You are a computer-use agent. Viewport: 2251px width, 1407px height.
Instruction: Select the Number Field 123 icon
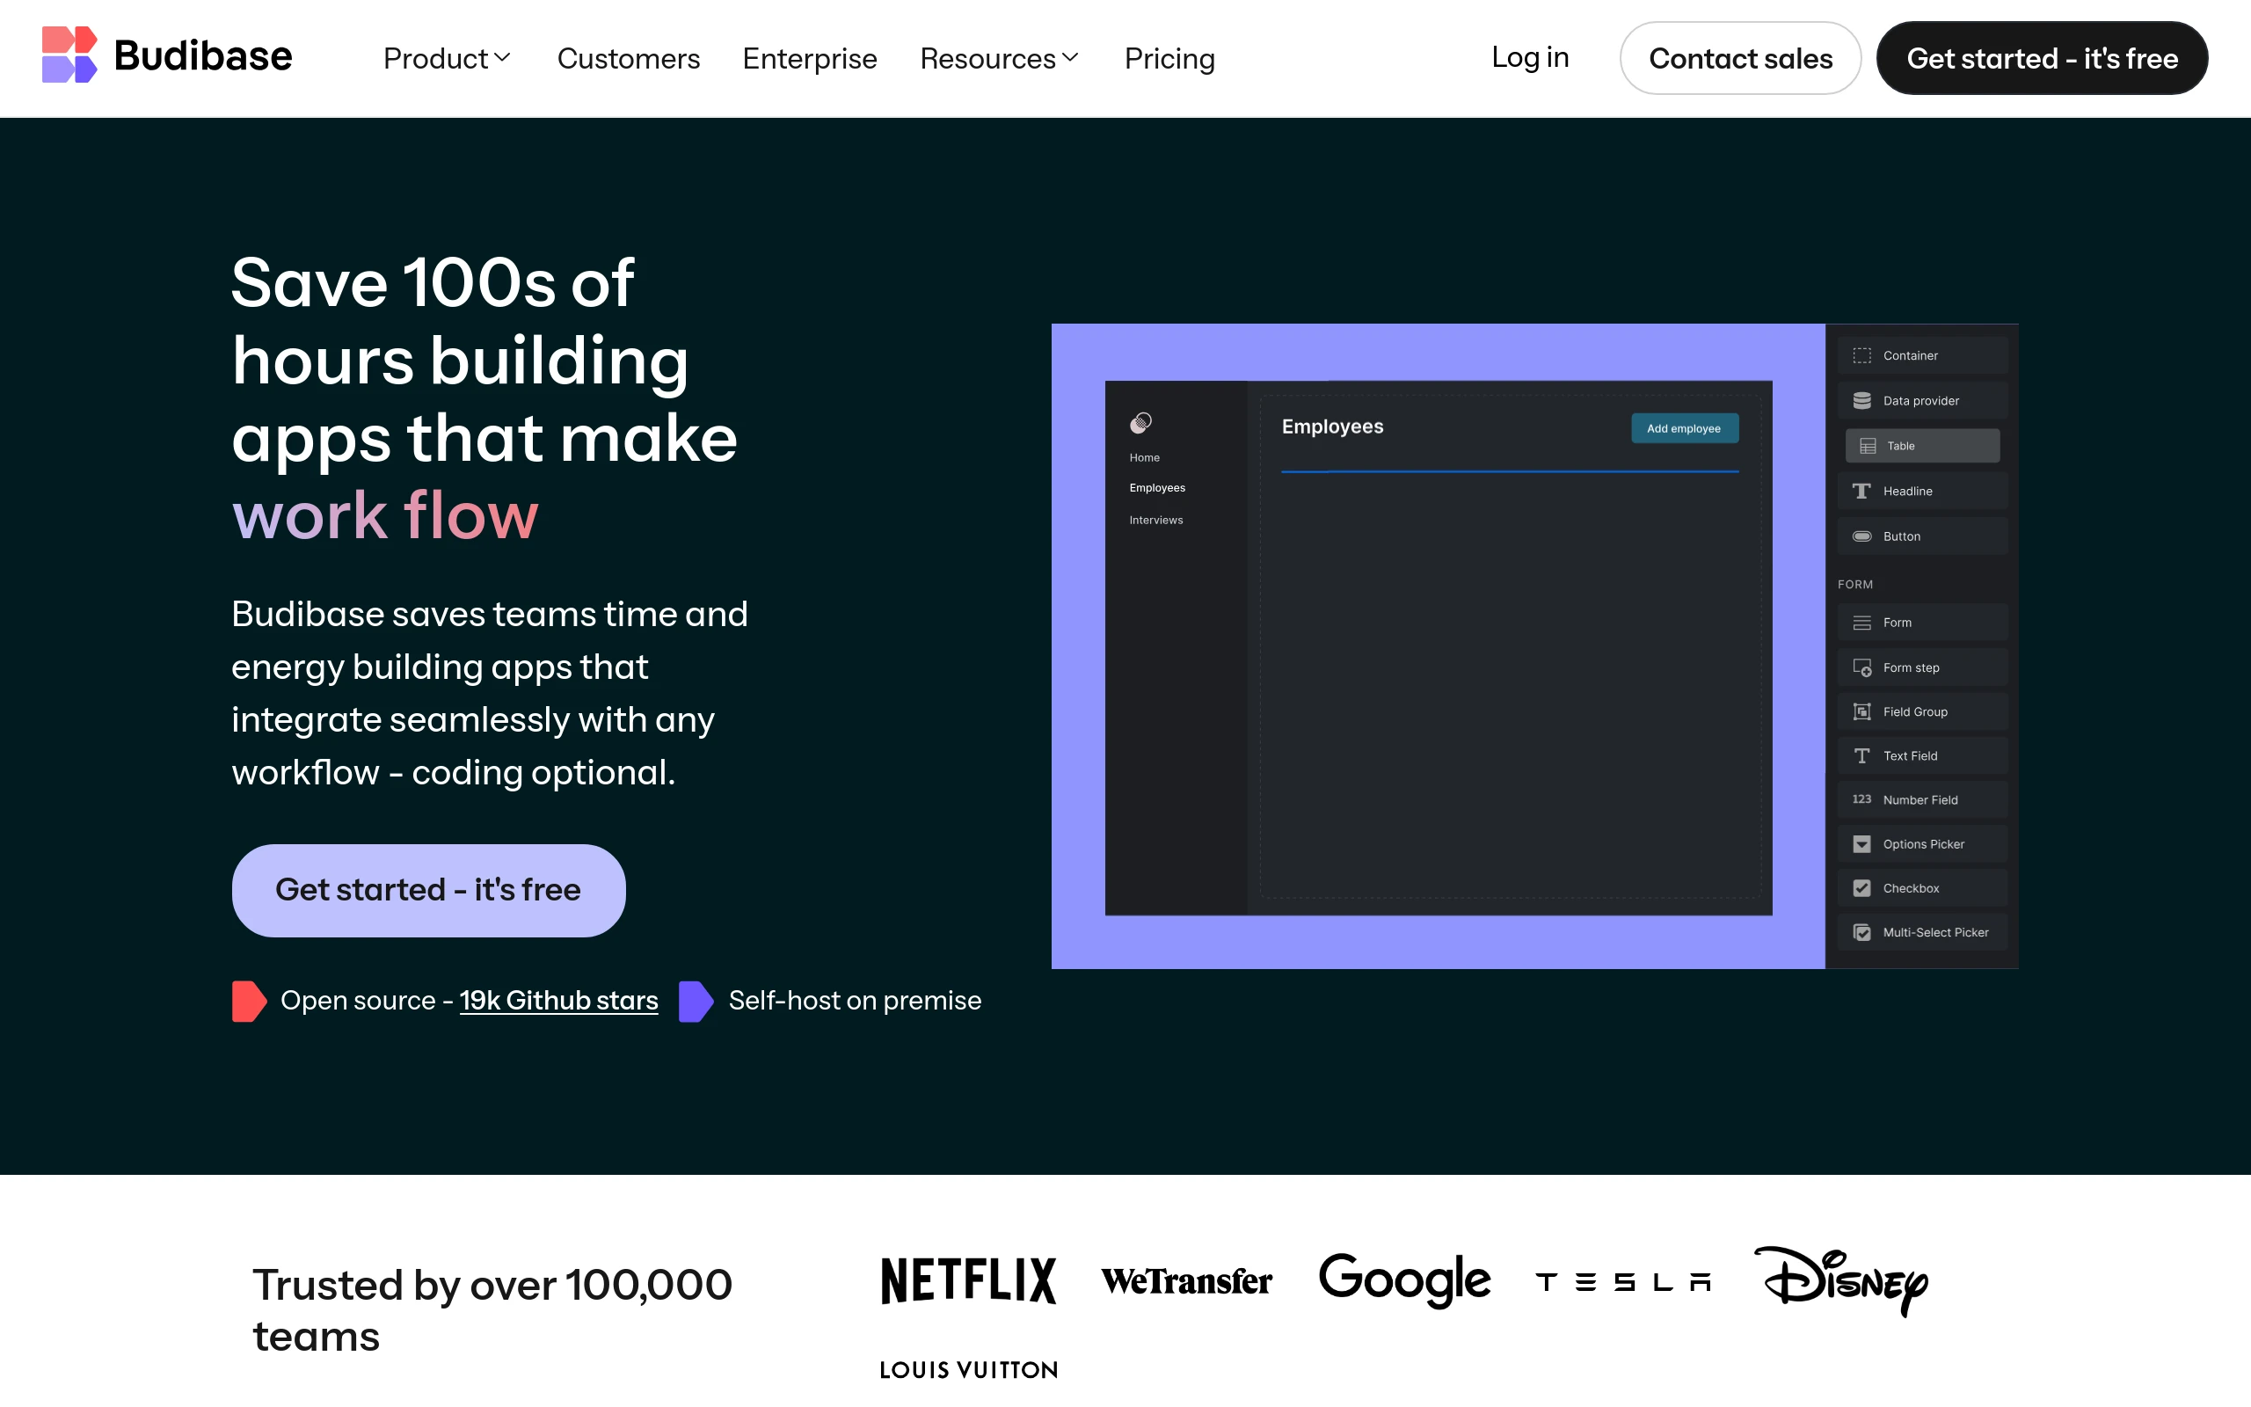[x=1861, y=799]
